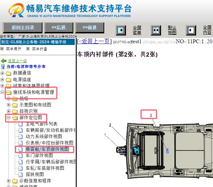Select the 数据通信 tree item
The image size is (213, 187).
[22, 73]
